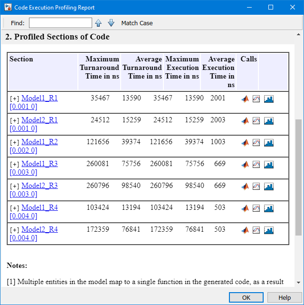Select average execution value 13194
This screenshot has height=305, width=304.
click(195, 207)
